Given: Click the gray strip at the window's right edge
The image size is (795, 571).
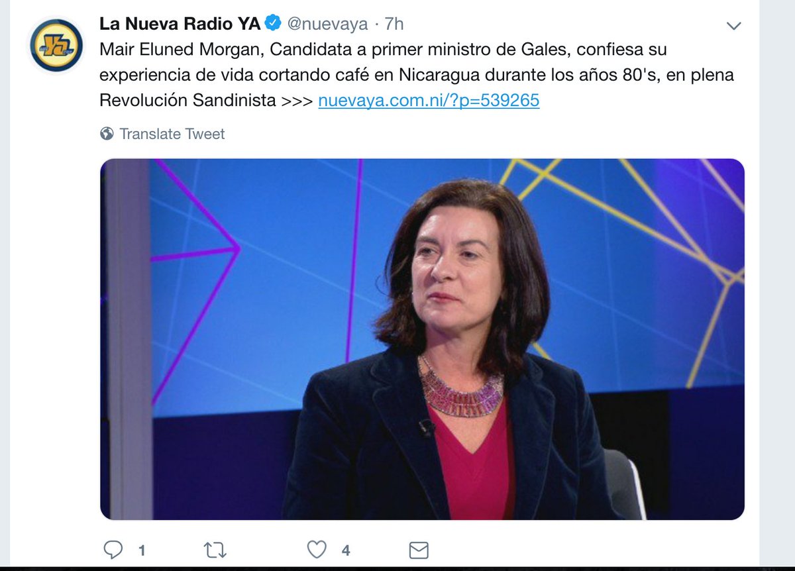Looking at the screenshot, I should click(x=777, y=284).
